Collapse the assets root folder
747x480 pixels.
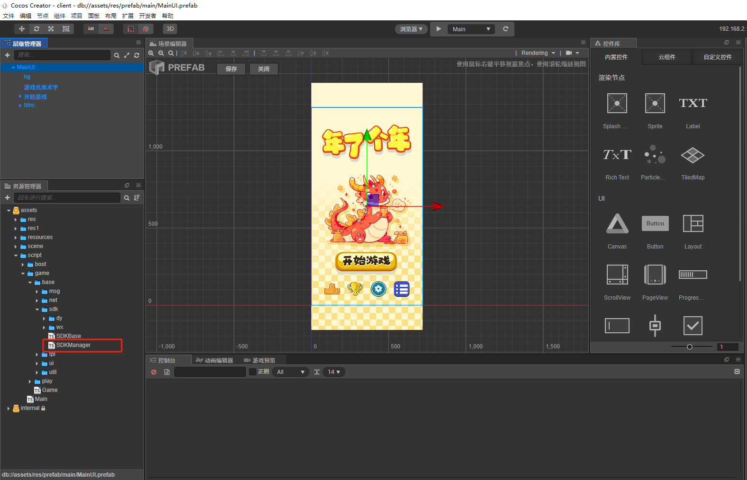click(9, 211)
